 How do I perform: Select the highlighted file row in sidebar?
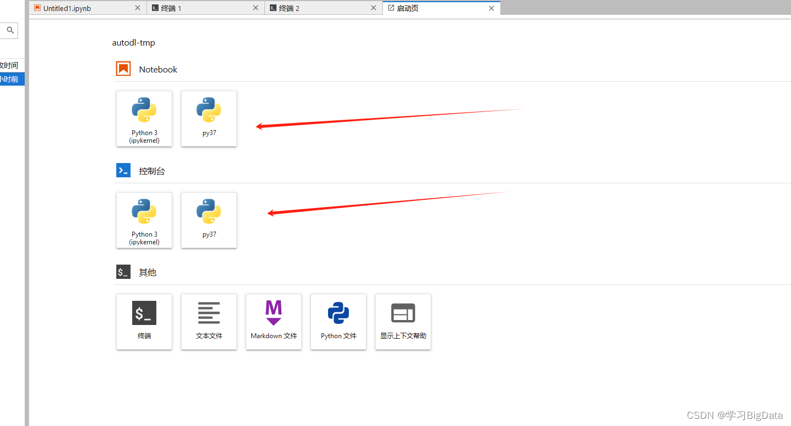(12, 79)
